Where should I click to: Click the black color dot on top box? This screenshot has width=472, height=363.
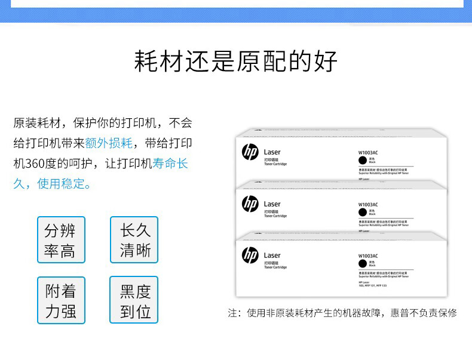click(363, 160)
